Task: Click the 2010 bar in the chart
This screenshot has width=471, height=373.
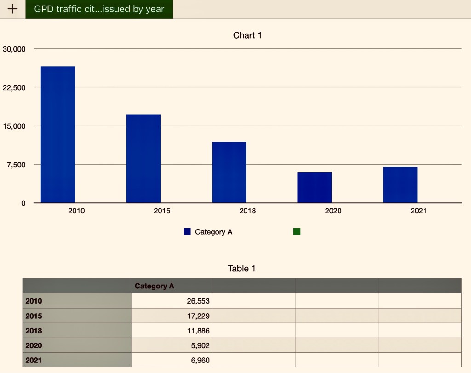Action: coord(58,134)
